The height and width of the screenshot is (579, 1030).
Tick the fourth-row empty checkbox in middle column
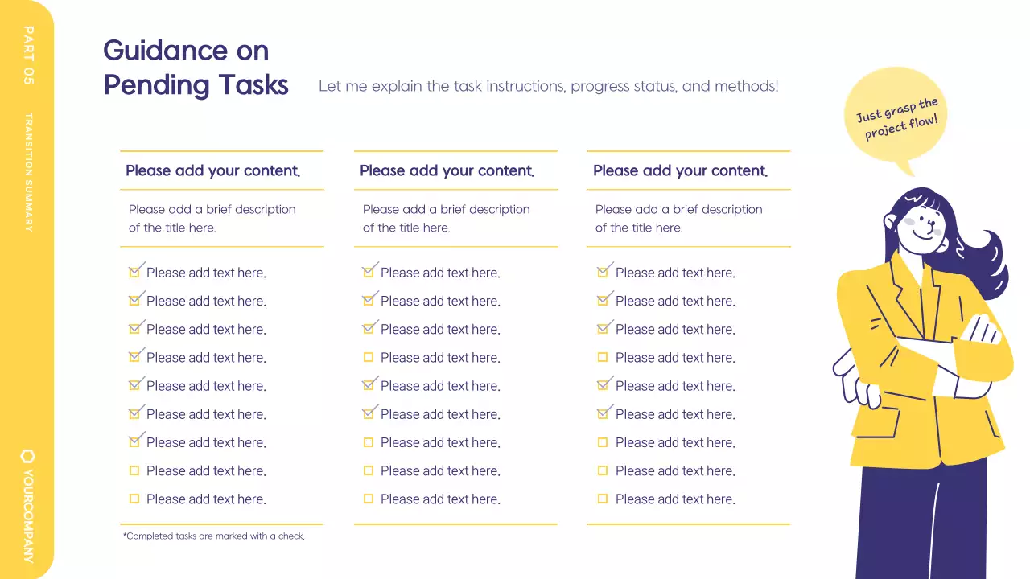369,357
